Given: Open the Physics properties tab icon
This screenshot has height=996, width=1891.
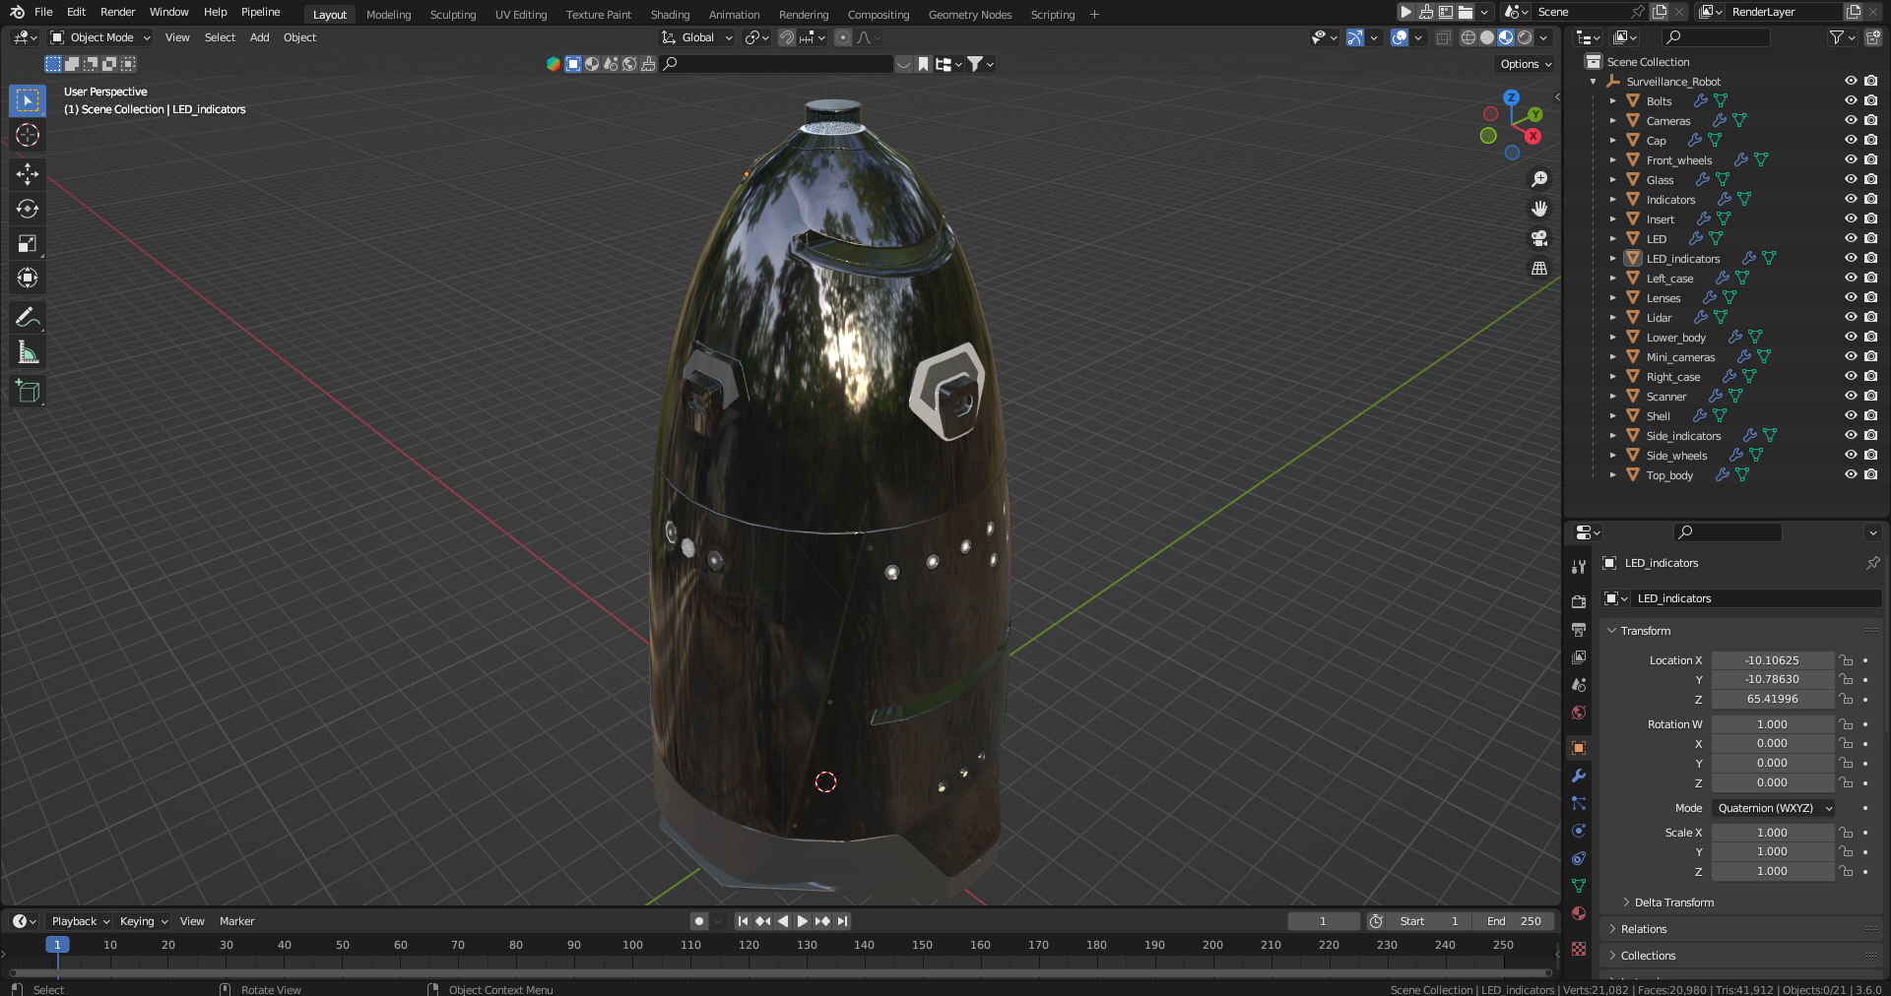Looking at the screenshot, I should 1579,831.
